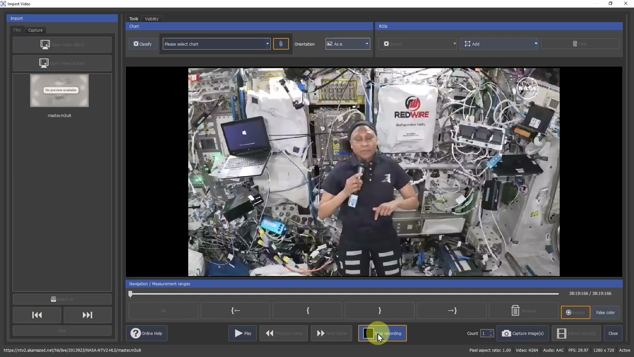Click the 'Pixel aspect ratio: 1.00' status entry
Screen dimensions: 634x357
point(490,350)
